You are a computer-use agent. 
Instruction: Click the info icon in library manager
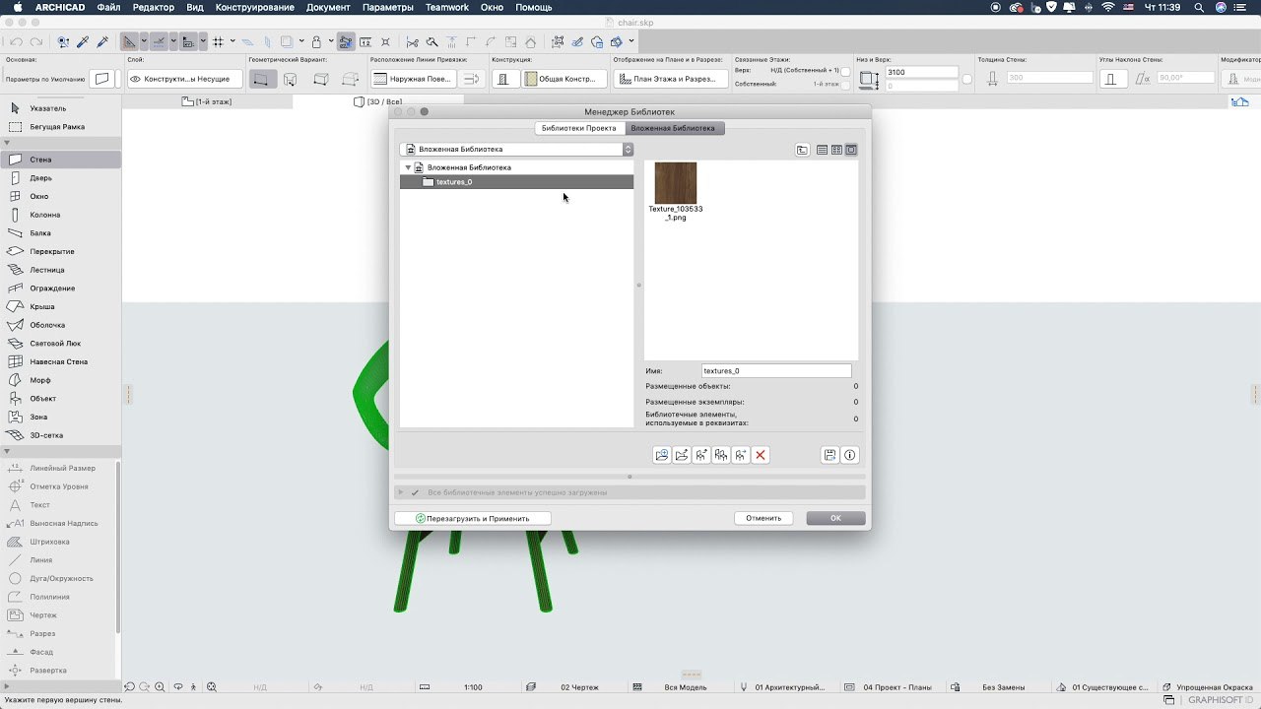(850, 455)
